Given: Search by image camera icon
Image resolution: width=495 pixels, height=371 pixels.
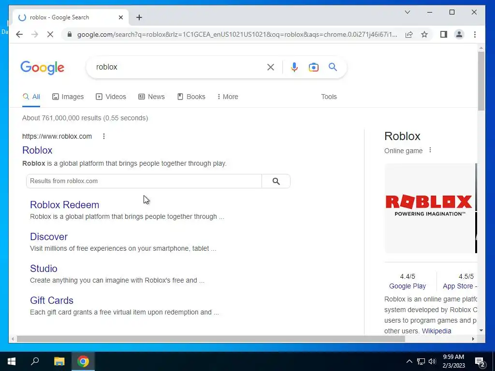Looking at the screenshot, I should point(313,67).
